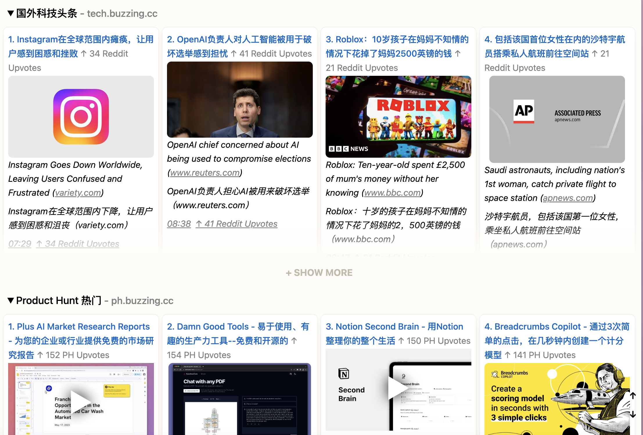This screenshot has width=643, height=435.
Task: Follow the www.reuters.com source link
Action: 205,172
